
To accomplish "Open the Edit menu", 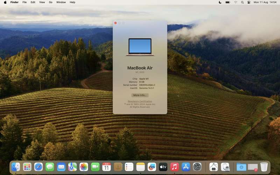I will [33, 2].
